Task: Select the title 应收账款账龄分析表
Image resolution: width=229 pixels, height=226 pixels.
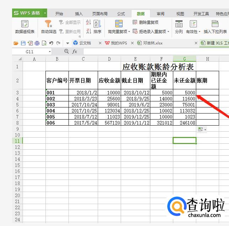Action: [x=158, y=67]
